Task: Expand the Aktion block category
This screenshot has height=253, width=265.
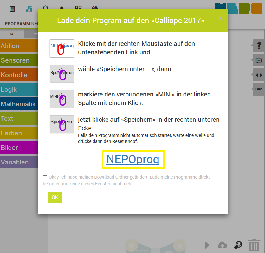Action: [x=19, y=46]
